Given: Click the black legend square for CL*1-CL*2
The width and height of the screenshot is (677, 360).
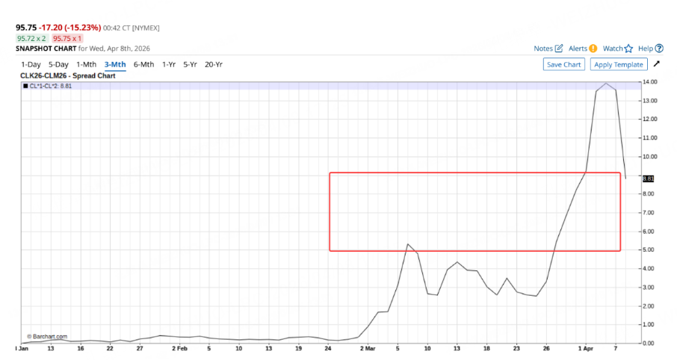Looking at the screenshot, I should tap(25, 86).
